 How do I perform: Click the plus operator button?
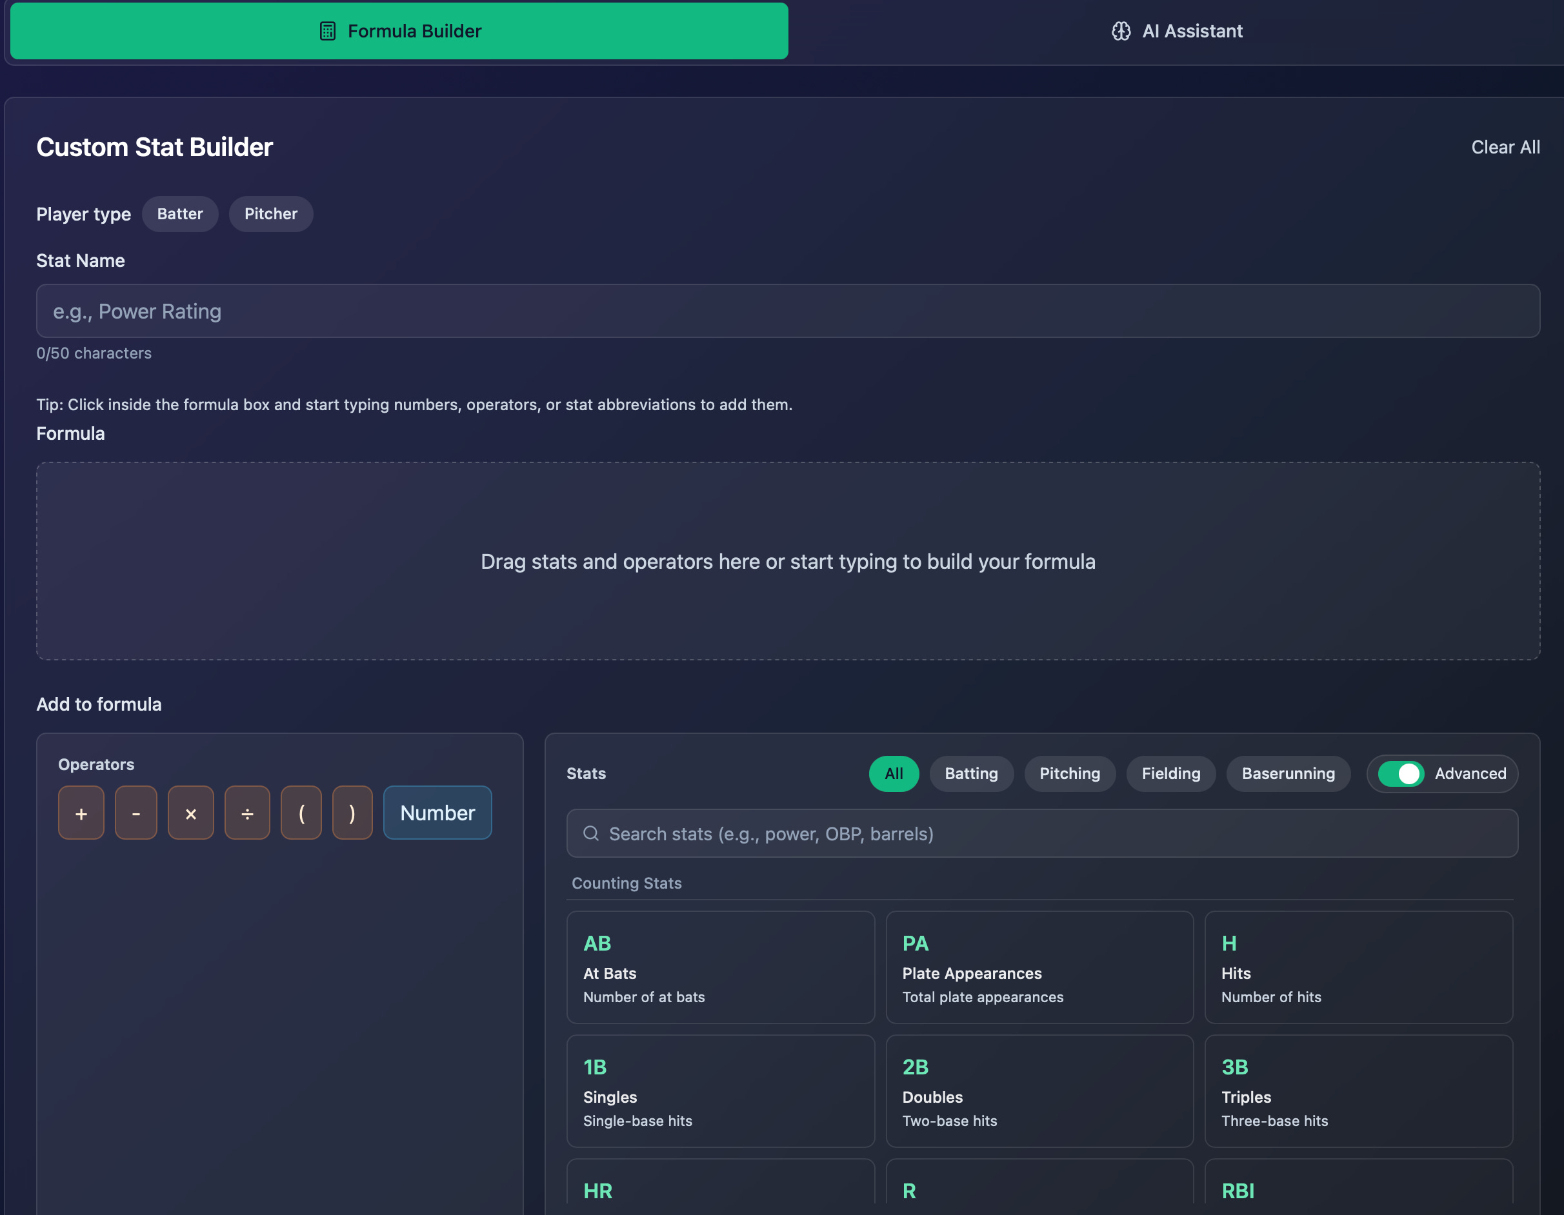[81, 813]
